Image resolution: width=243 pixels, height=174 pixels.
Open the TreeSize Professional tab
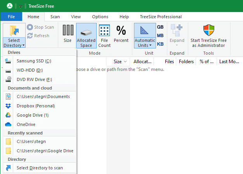161,17
